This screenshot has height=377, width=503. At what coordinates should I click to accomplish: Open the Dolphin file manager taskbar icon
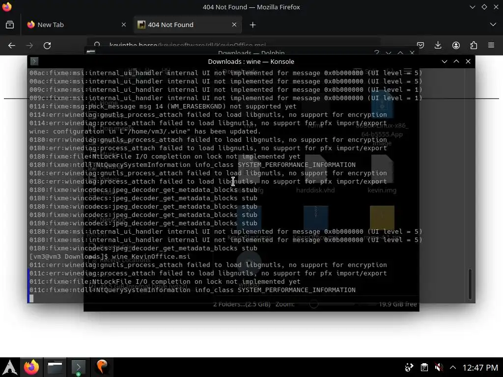[x=55, y=367]
